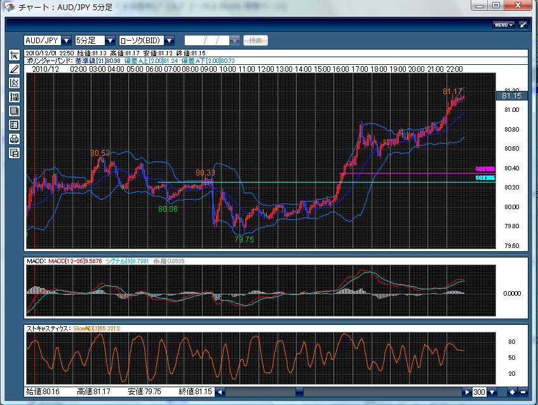538x405 pixels.
Task: Click 安値:81.12 in the top info row
Action: pyautogui.click(x=158, y=53)
